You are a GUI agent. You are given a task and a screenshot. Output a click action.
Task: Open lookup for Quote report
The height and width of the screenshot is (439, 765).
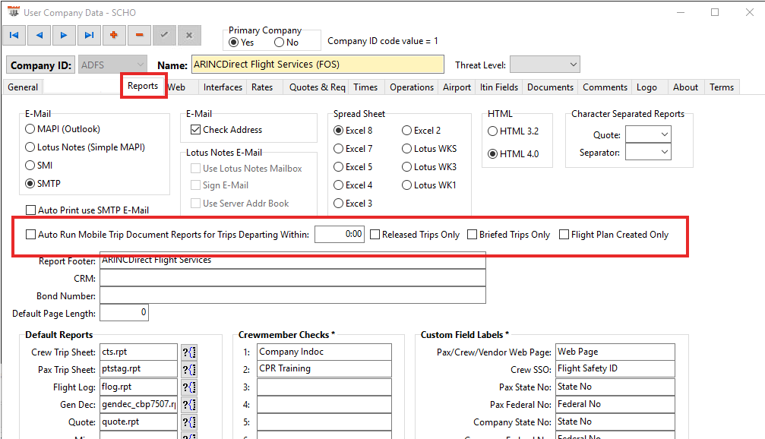(189, 422)
